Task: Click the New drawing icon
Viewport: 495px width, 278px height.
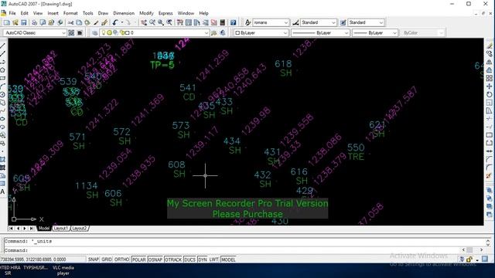Action: pos(7,22)
